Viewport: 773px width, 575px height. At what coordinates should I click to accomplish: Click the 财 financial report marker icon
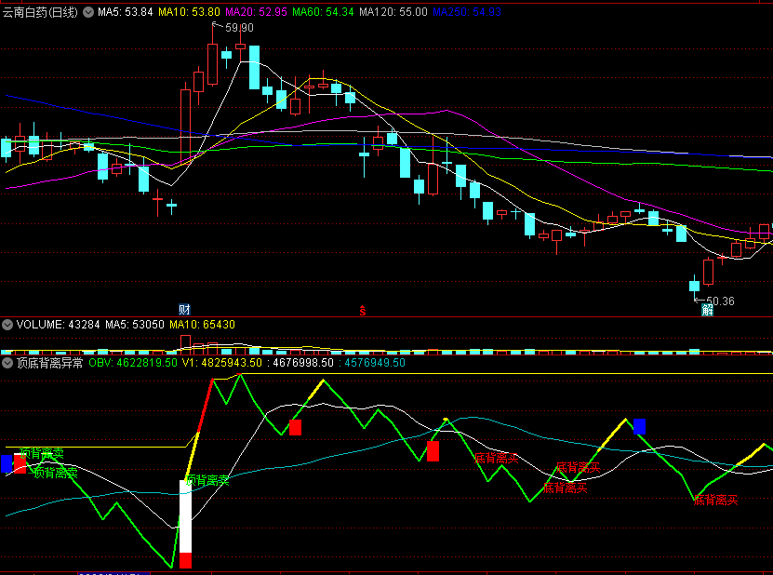tap(184, 309)
